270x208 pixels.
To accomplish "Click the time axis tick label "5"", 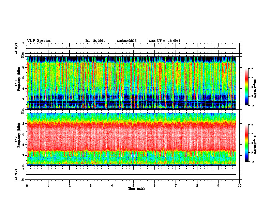I will (133, 186).
